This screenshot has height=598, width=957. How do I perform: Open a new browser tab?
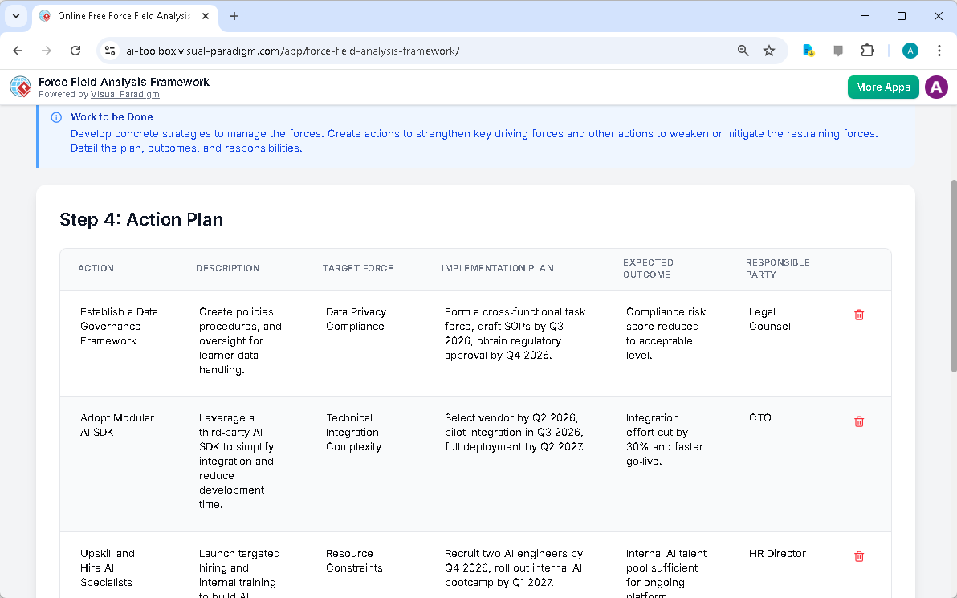coord(233,16)
